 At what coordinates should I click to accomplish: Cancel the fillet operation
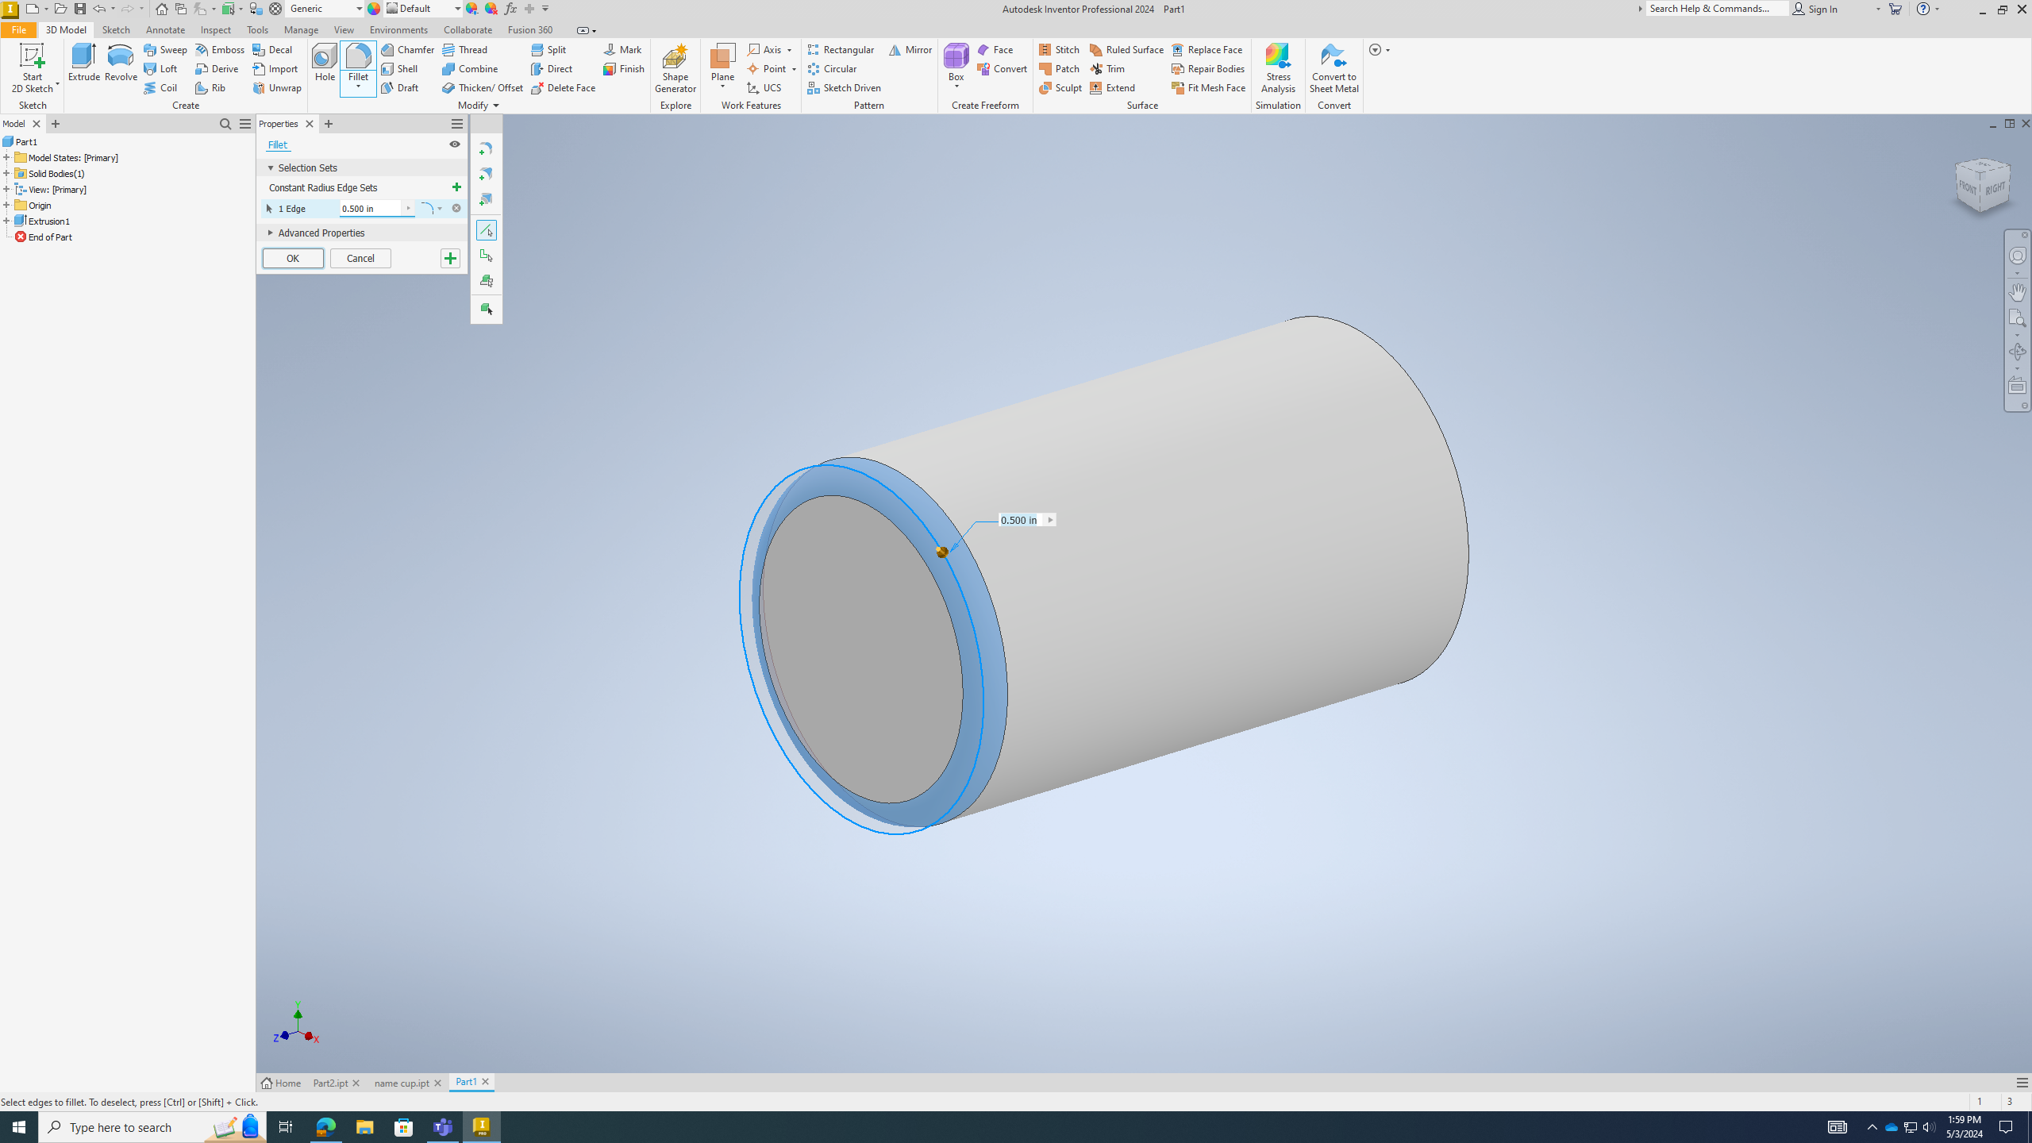click(360, 258)
